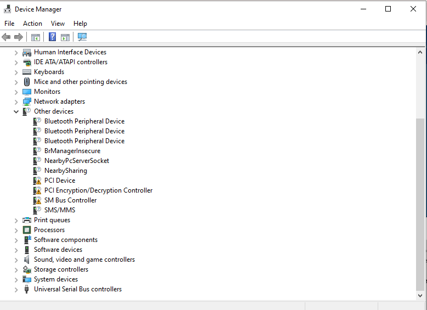Expand the Keyboards node
Image resolution: width=427 pixels, height=310 pixels.
click(16, 72)
